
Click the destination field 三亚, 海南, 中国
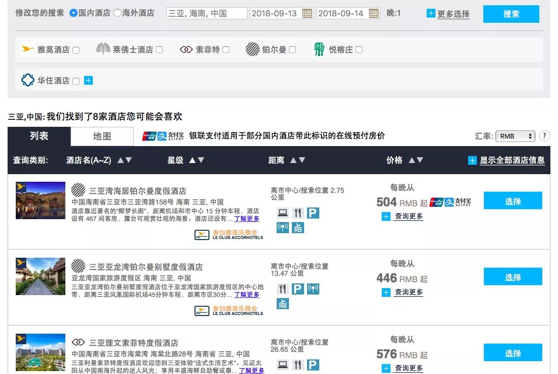click(x=207, y=13)
